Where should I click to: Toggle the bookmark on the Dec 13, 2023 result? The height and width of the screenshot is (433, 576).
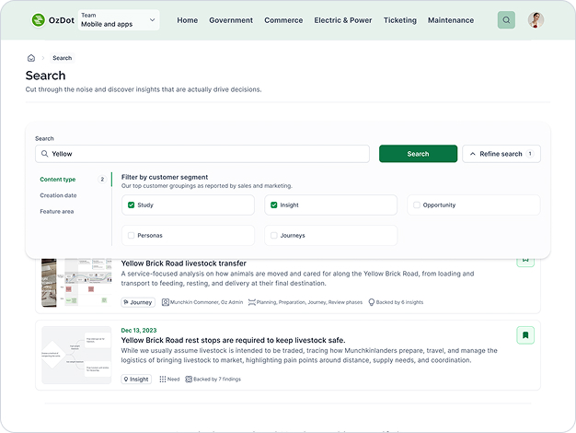click(x=525, y=335)
